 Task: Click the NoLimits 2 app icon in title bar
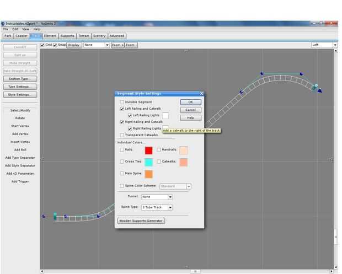3,24
